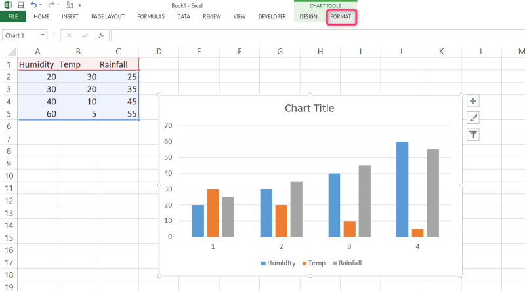Switch to the HOME tab
The height and width of the screenshot is (291, 525).
click(x=41, y=17)
